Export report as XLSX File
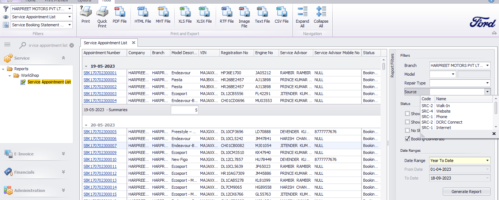The image size is (499, 200). [x=204, y=15]
